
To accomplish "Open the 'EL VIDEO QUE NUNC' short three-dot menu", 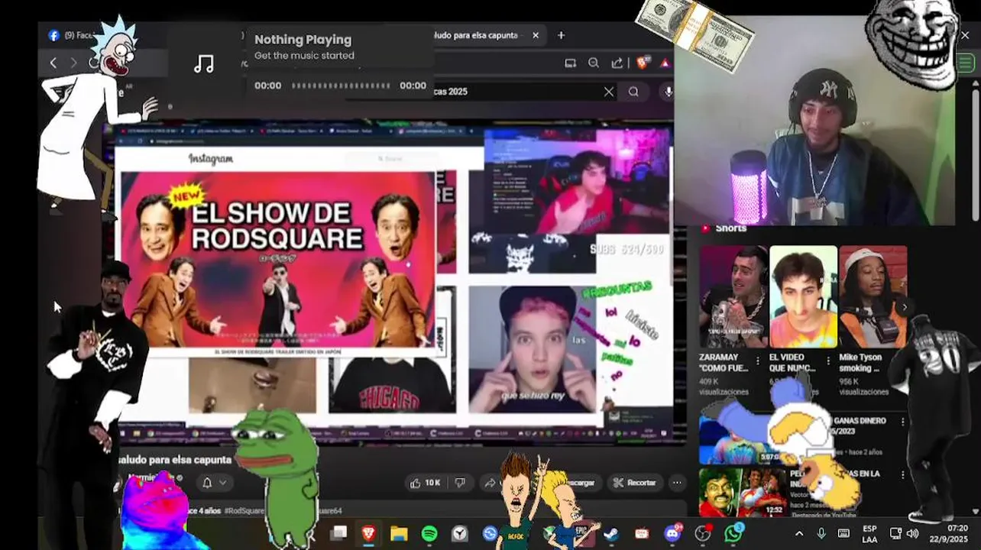I will click(x=827, y=361).
